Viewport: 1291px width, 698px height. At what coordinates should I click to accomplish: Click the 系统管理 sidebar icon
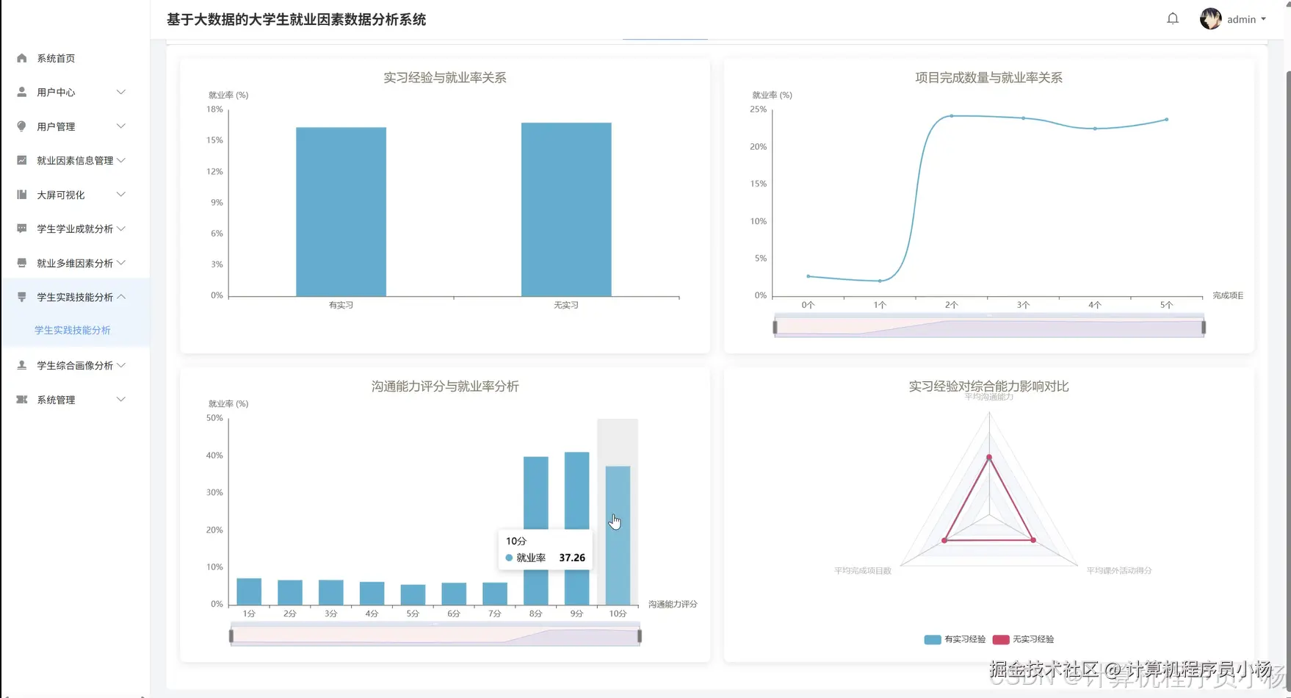pos(22,400)
